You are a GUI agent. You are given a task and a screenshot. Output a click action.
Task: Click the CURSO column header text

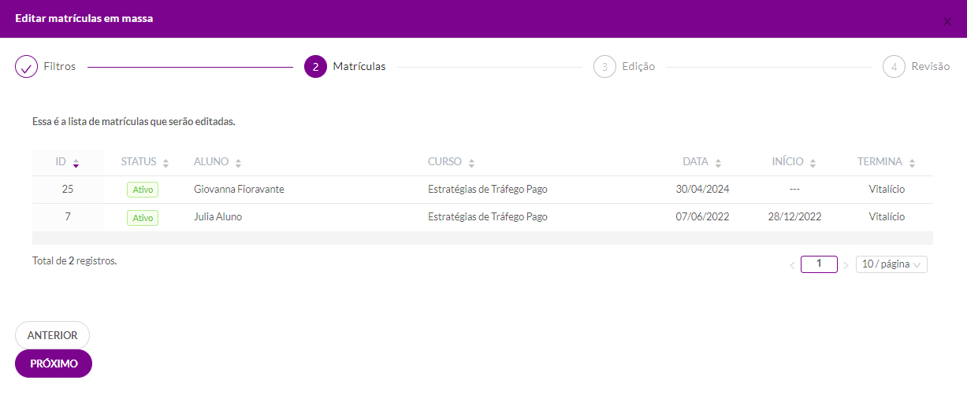[x=445, y=162]
